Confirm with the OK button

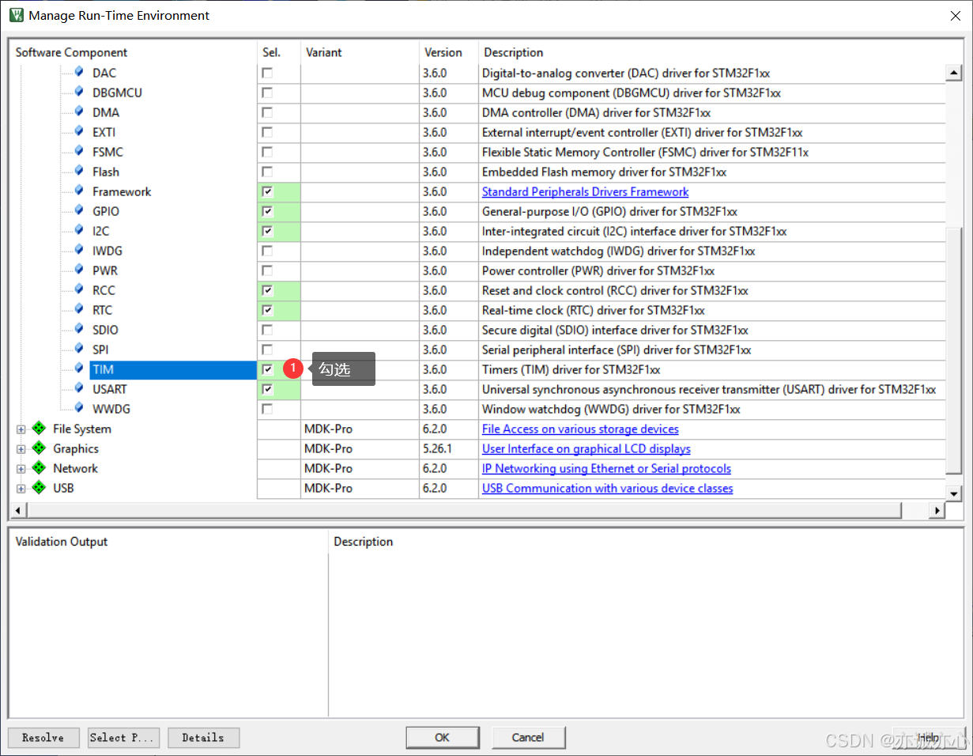442,737
